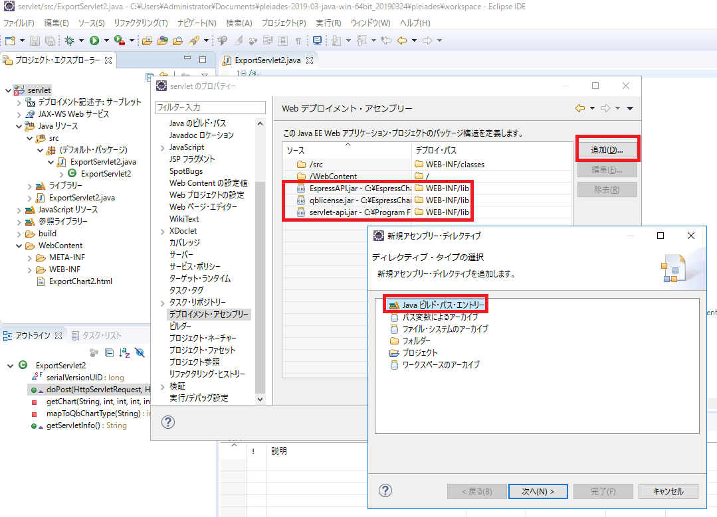Viewport: 717px width, 517px height.
Task: Click the Run (green play) toolbar icon
Action: (x=94, y=41)
